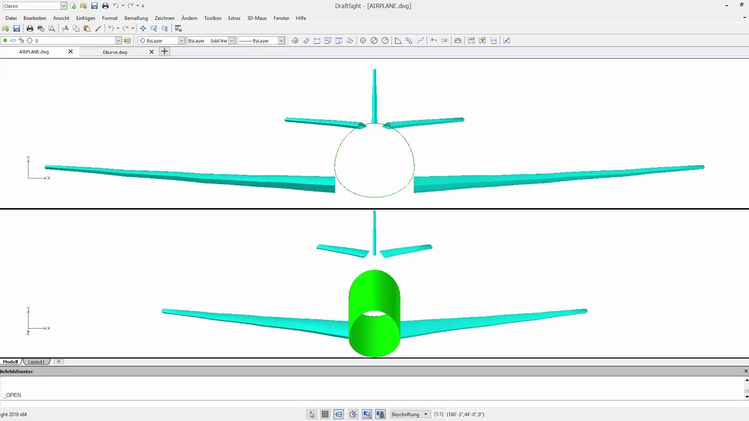Select the Cut scissors icon

65,28
